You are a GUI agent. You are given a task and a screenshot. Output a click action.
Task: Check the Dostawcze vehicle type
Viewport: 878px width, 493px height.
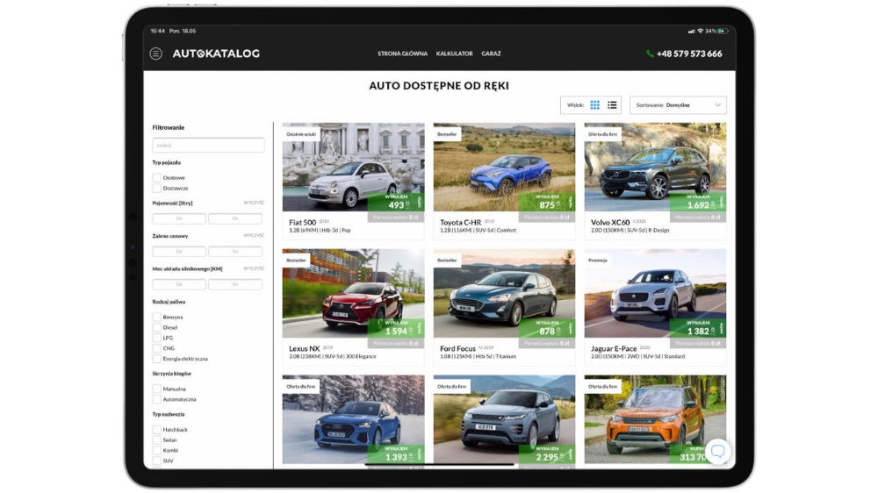pos(157,188)
